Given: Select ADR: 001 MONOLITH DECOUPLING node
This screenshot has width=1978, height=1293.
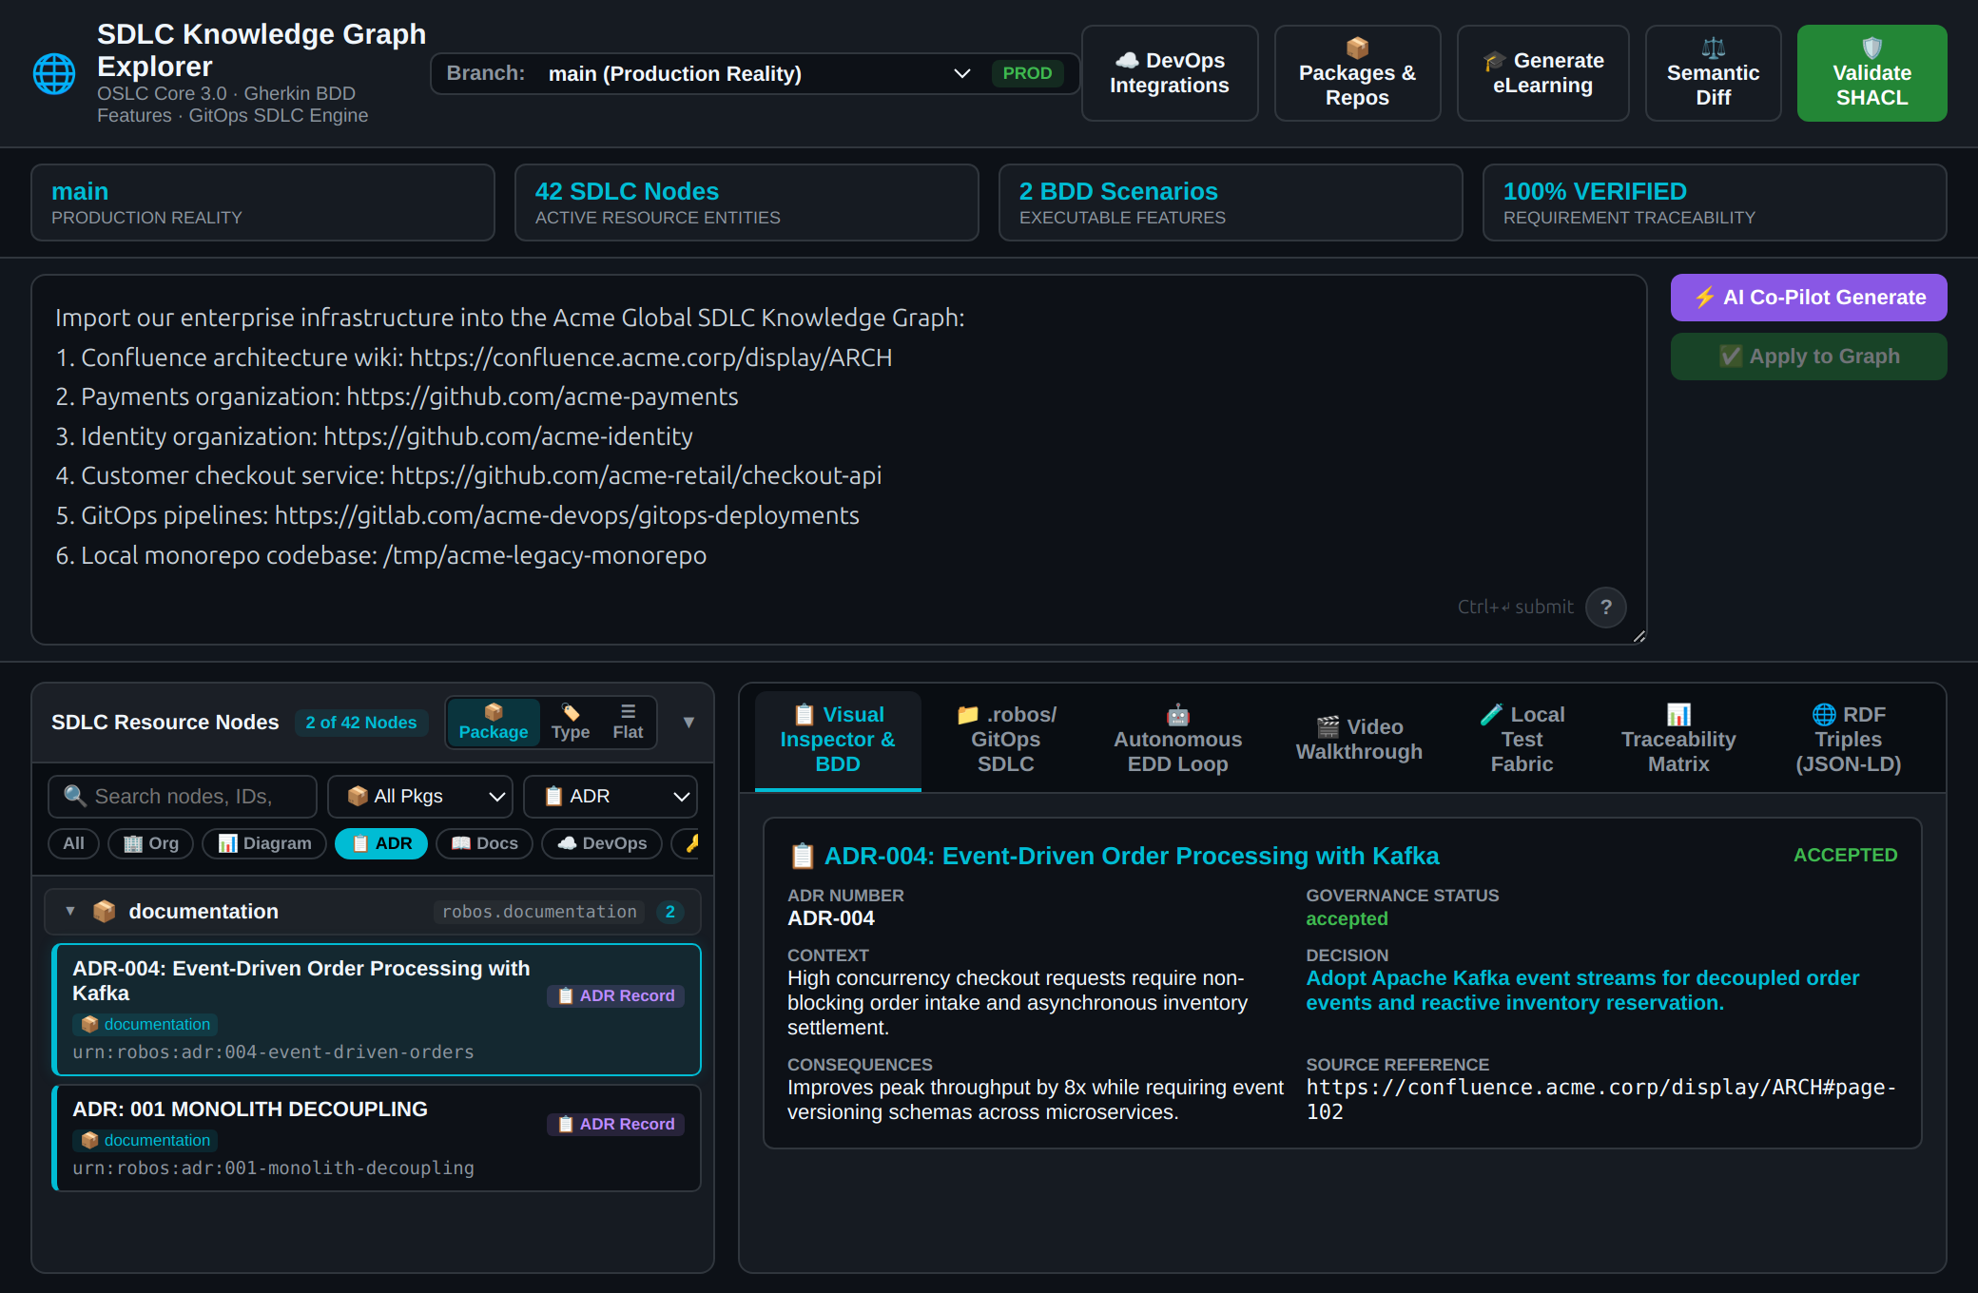Looking at the screenshot, I should (x=377, y=1138).
